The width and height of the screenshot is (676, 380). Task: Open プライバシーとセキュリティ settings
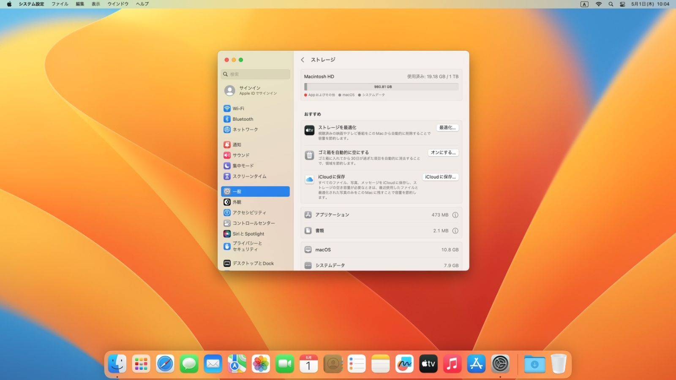tap(255, 246)
